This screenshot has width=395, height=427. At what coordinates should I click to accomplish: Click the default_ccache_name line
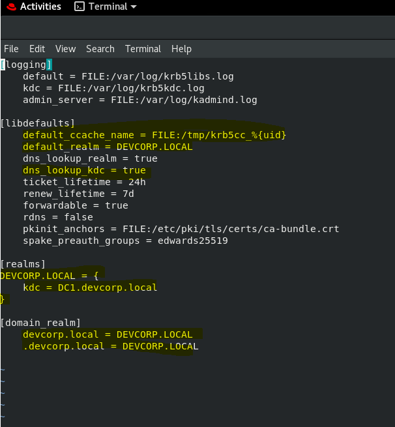click(154, 135)
